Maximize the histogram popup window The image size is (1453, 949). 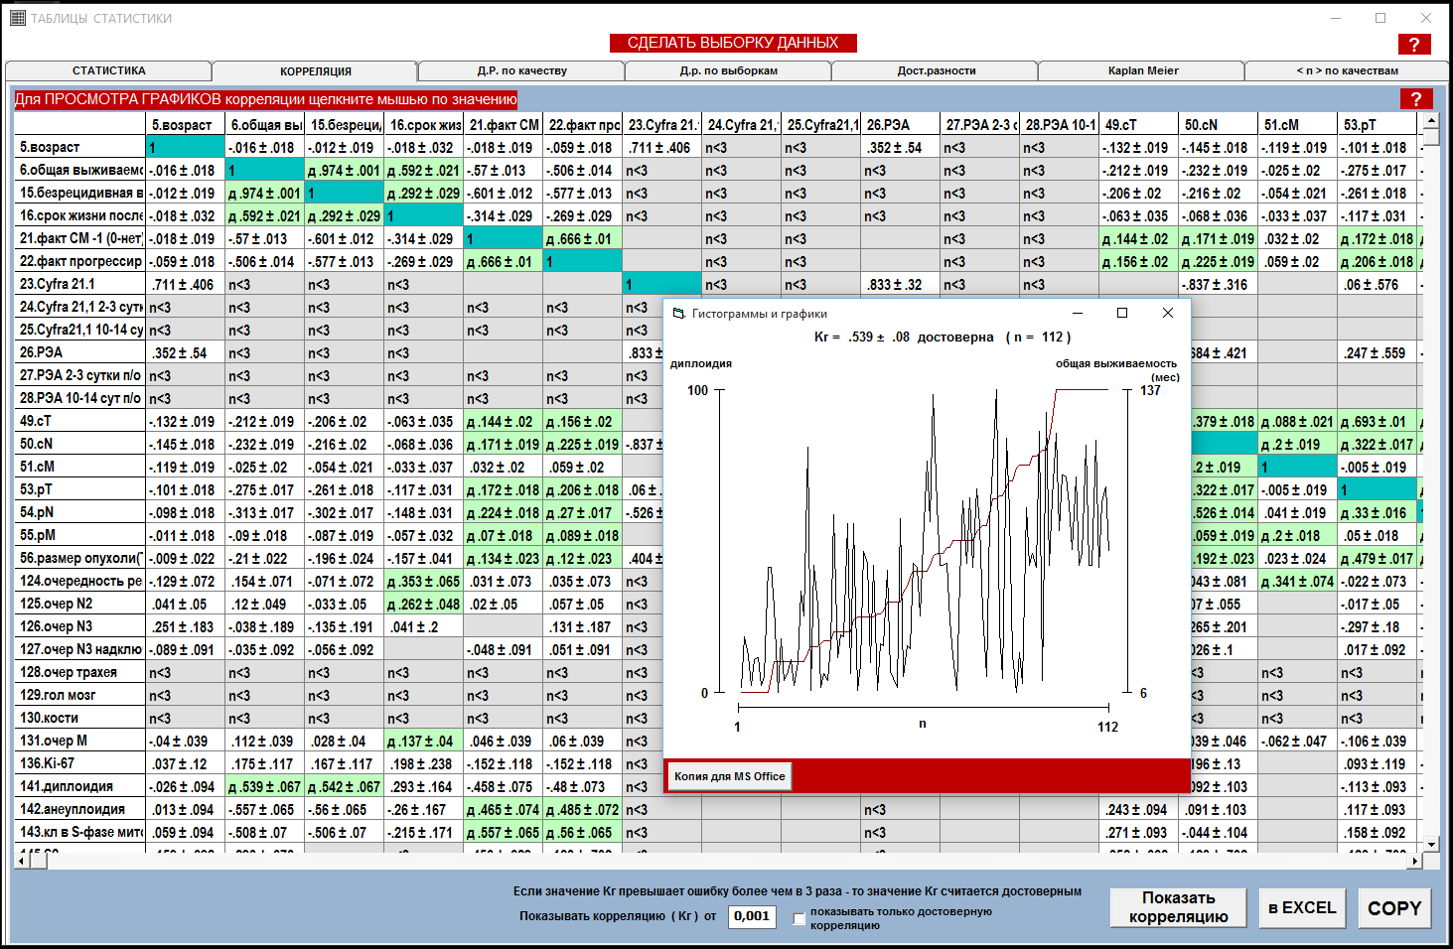(1122, 313)
